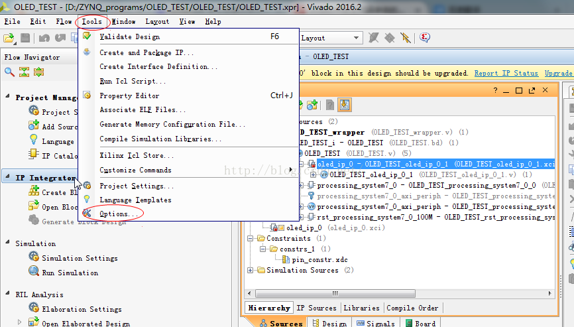Open the Edit menu
The width and height of the screenshot is (574, 327).
[38, 22]
